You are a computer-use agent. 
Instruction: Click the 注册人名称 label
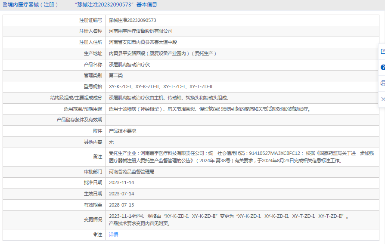90,31
